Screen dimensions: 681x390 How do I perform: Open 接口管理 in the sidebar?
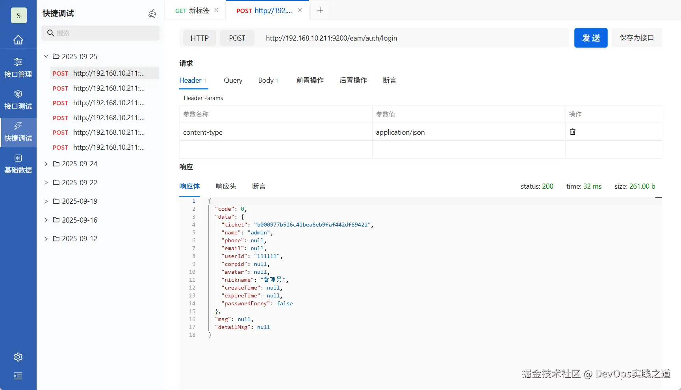pos(18,67)
